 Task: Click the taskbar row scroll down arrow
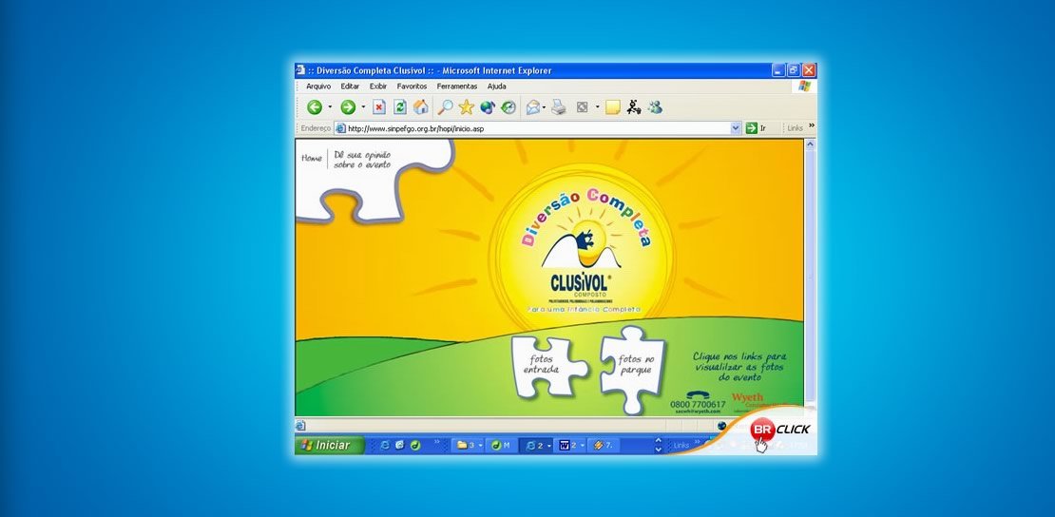coord(658,449)
